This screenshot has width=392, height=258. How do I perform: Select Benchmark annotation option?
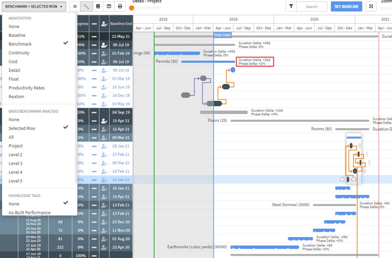tap(20, 44)
